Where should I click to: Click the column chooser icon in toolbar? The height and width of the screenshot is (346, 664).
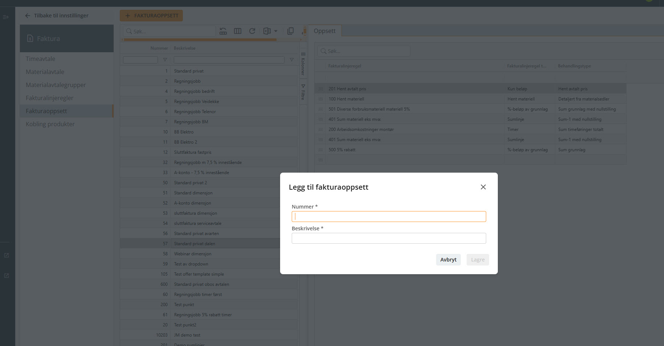[x=238, y=31]
